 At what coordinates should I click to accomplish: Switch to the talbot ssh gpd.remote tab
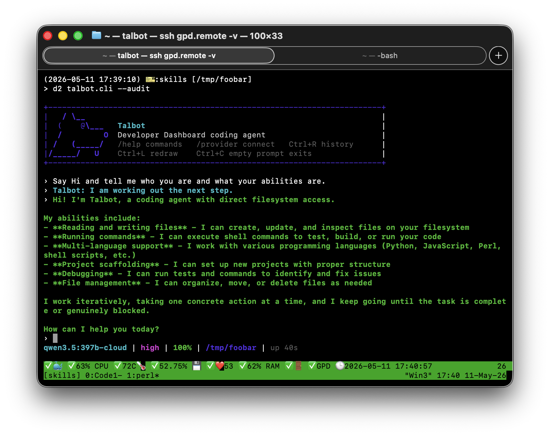pyautogui.click(x=159, y=55)
